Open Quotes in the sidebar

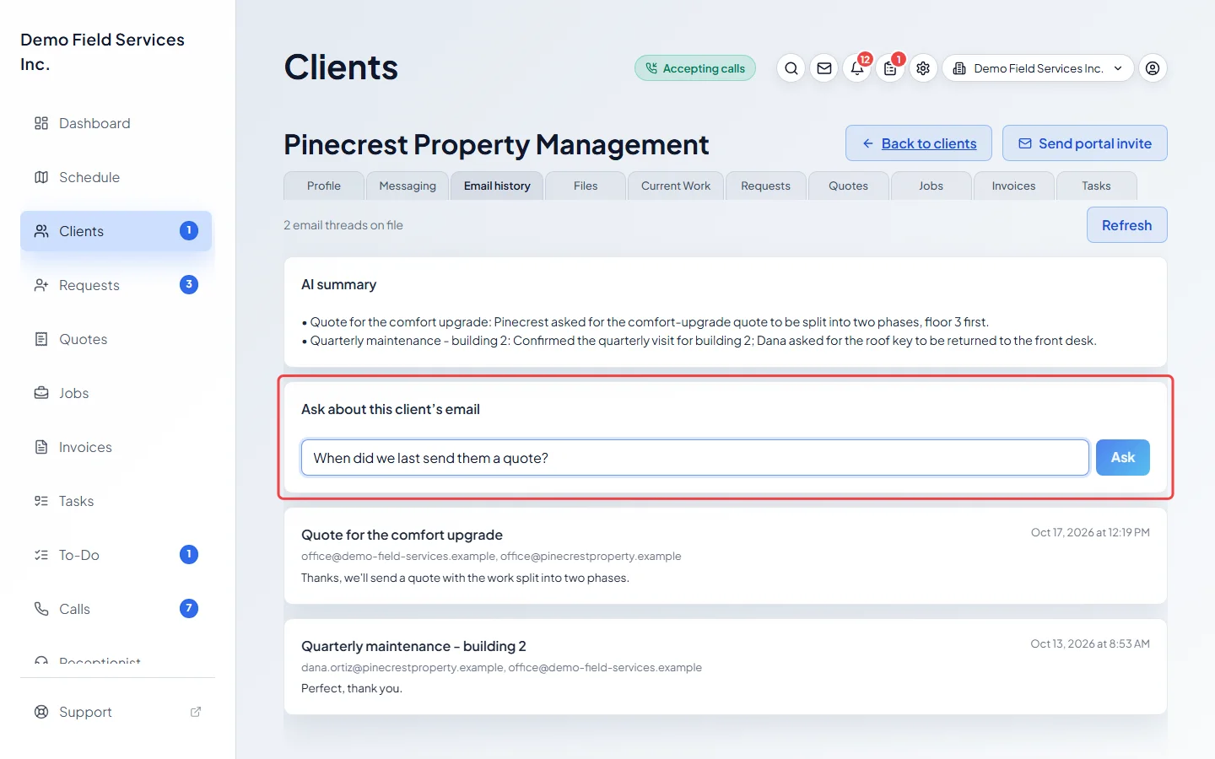(x=116, y=339)
